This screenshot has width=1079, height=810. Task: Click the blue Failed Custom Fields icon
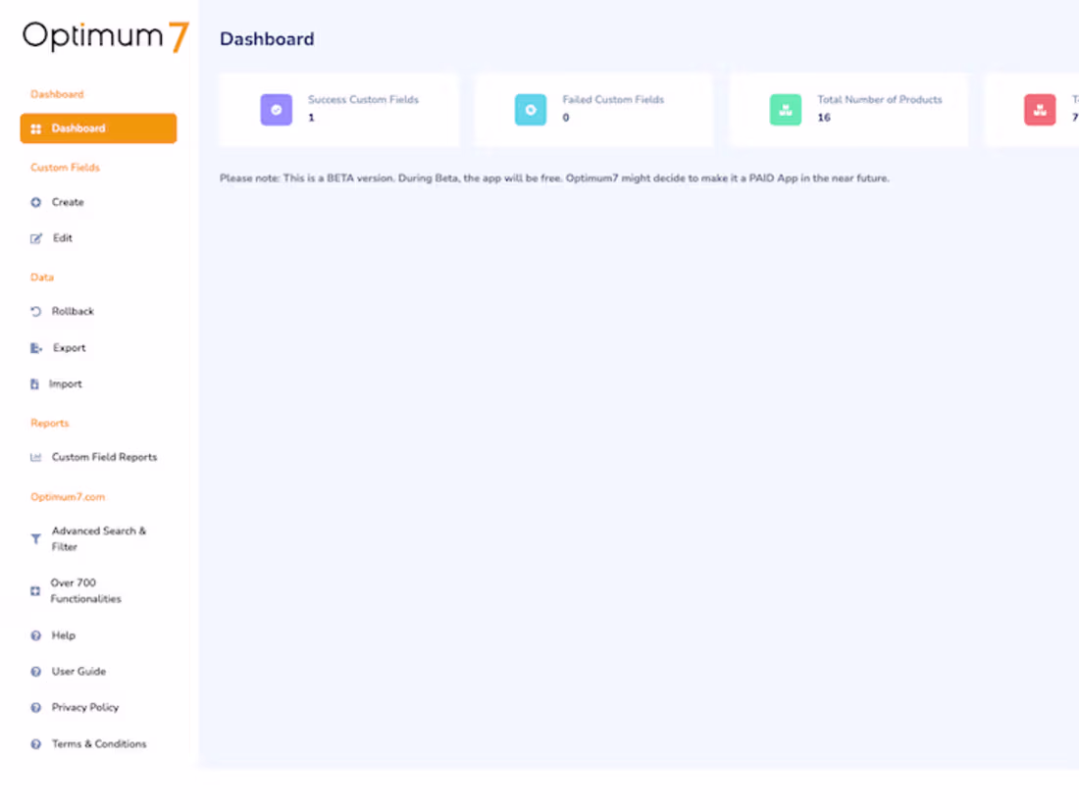point(531,110)
